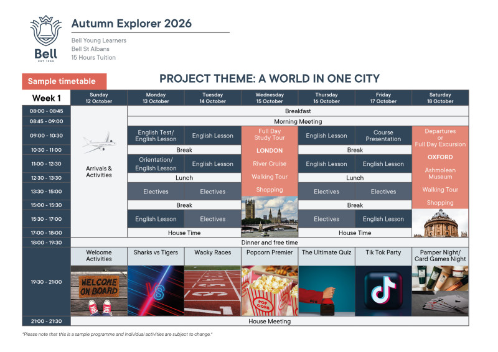The width and height of the screenshot is (498, 352).
Task: Open the London Big Ben photo
Action: click(269, 216)
